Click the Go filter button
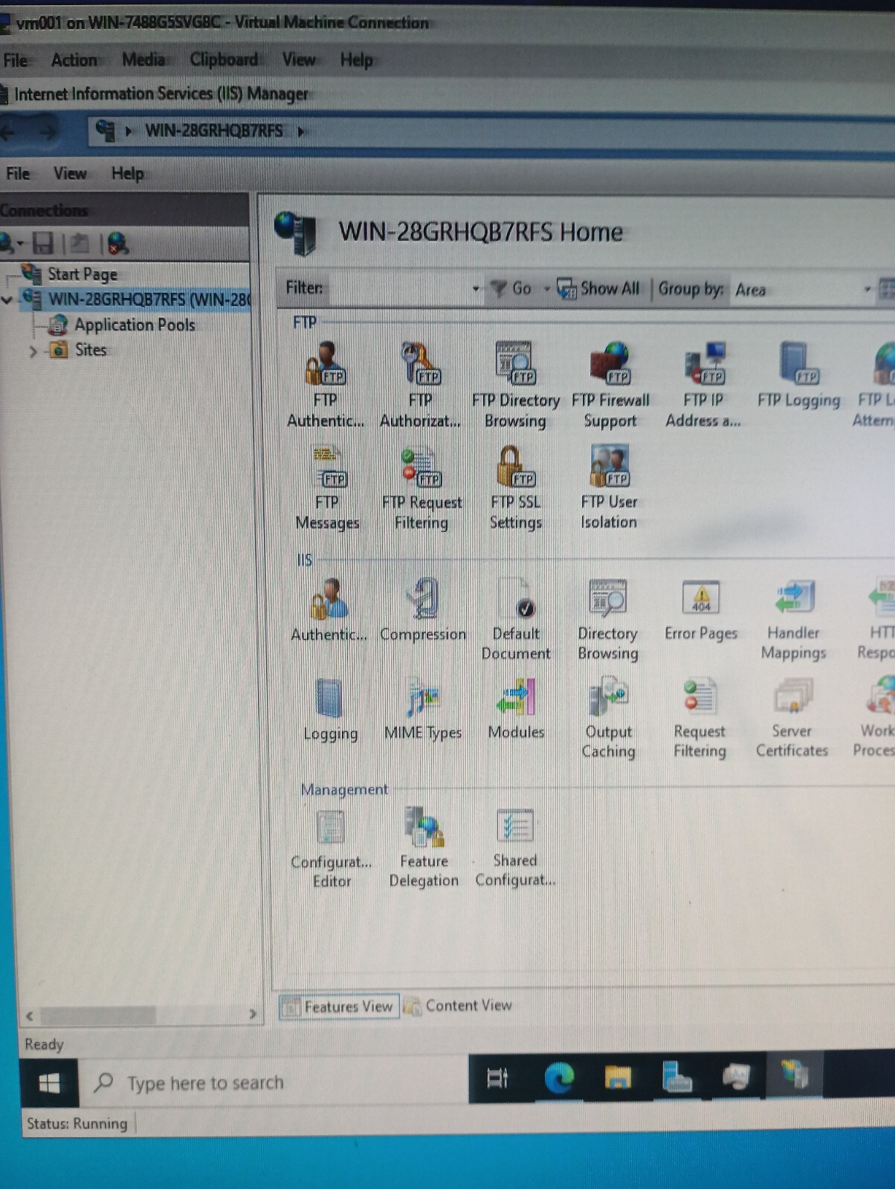895x1189 pixels. (512, 288)
